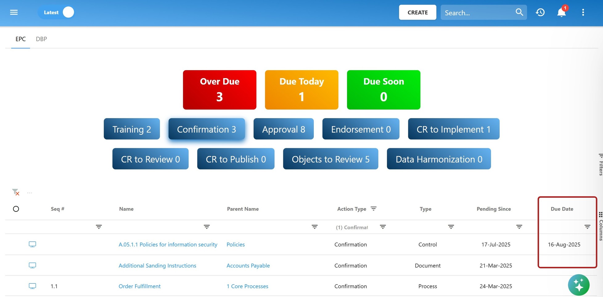This screenshot has width=603, height=297.
Task: Open A.05.1.1 Policies for information security link
Action: [x=168, y=244]
